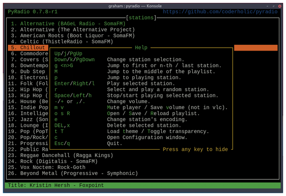Select station 21 Progressi
Image resolution: width=286 pixels, height=196 pixels.
[28, 144]
